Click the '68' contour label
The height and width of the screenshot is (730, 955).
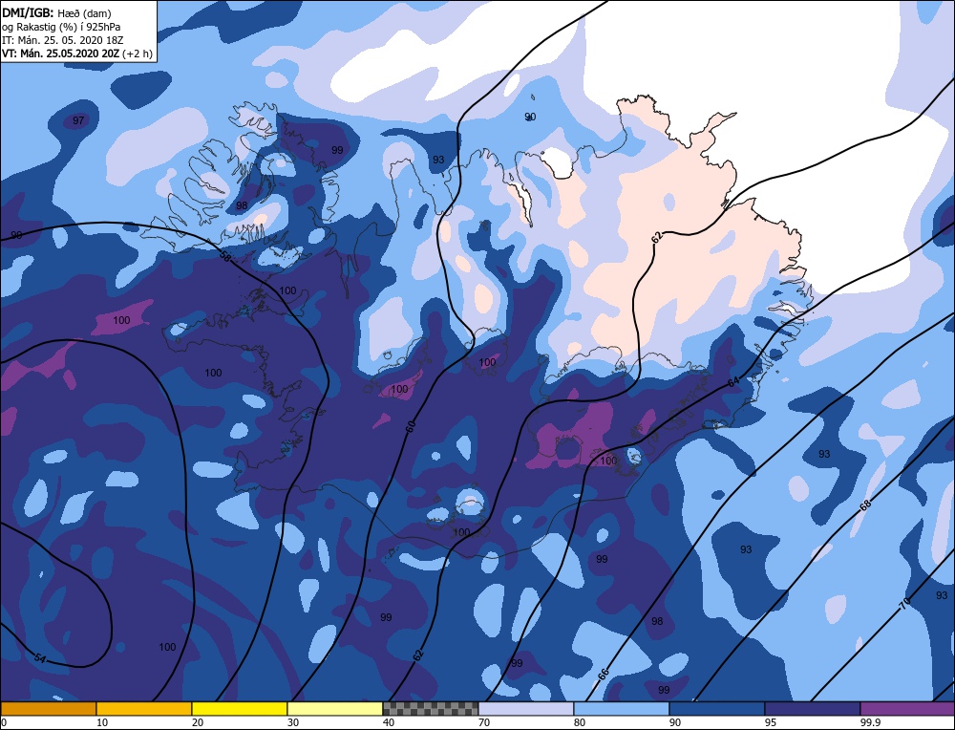(x=865, y=505)
